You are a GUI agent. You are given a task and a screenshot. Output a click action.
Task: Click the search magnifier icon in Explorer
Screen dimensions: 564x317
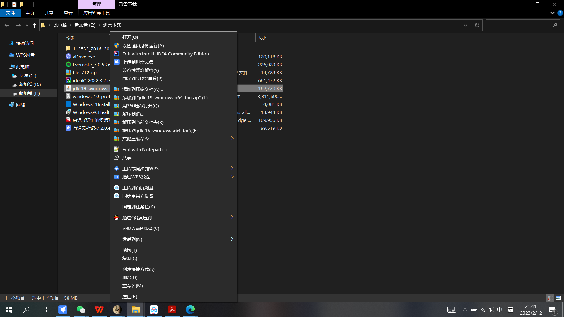point(555,25)
